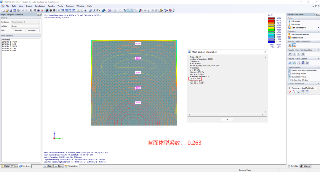
Task: Click the Redo arrow in toolbar
Action: 26,10
